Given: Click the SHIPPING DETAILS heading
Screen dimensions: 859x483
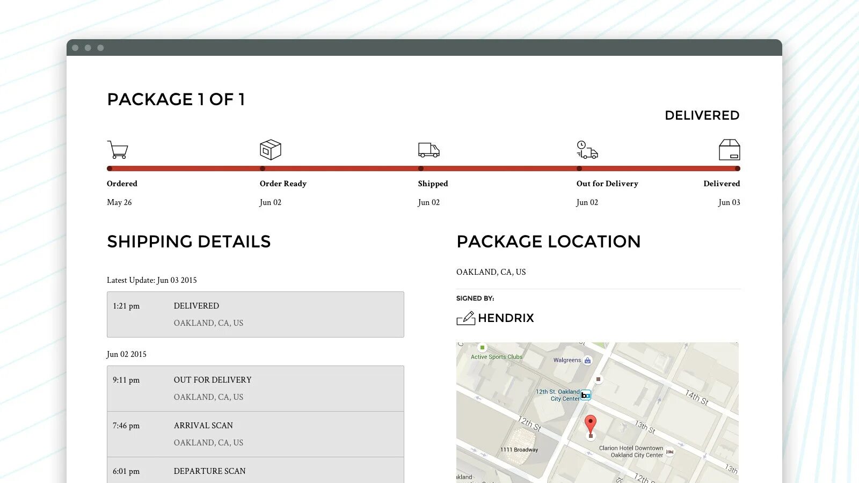Looking at the screenshot, I should (189, 241).
